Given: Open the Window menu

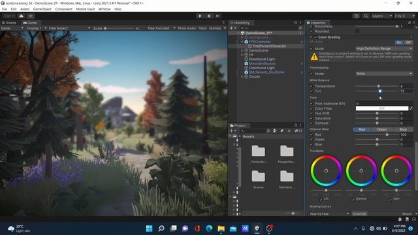Looking at the screenshot, I should coord(104,9).
